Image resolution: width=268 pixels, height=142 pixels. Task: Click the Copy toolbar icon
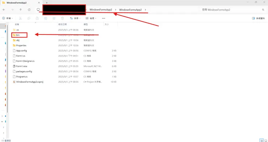click(x=29, y=18)
